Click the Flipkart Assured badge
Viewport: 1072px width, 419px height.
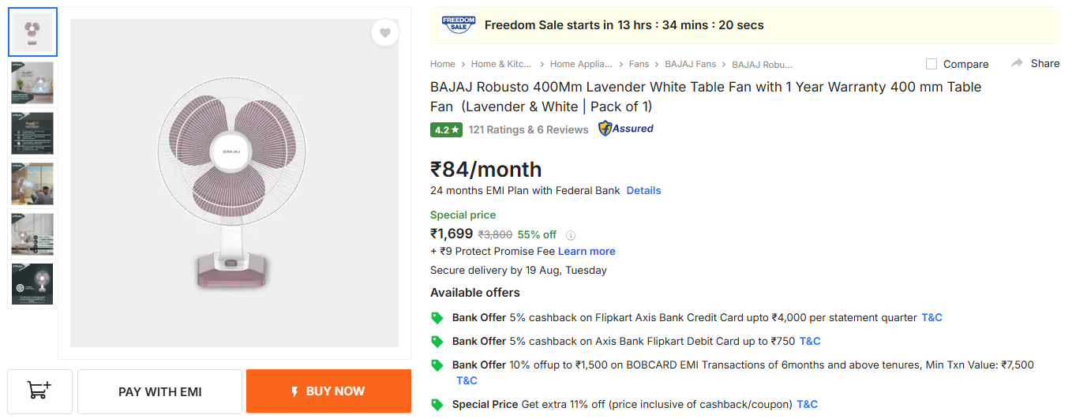pyautogui.click(x=626, y=129)
